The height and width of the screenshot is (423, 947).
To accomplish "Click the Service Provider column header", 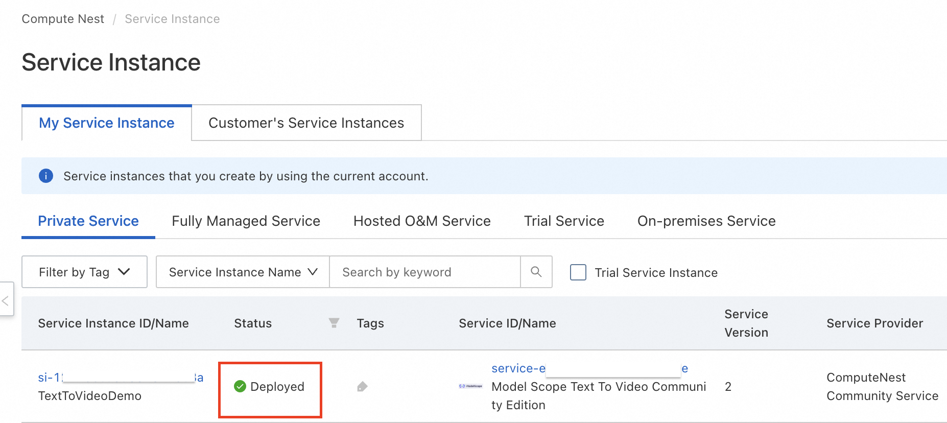I will coord(874,323).
